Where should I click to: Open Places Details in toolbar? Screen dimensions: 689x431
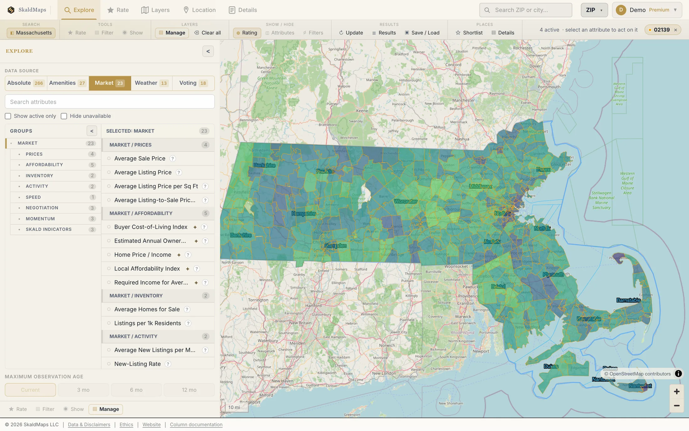[503, 33]
